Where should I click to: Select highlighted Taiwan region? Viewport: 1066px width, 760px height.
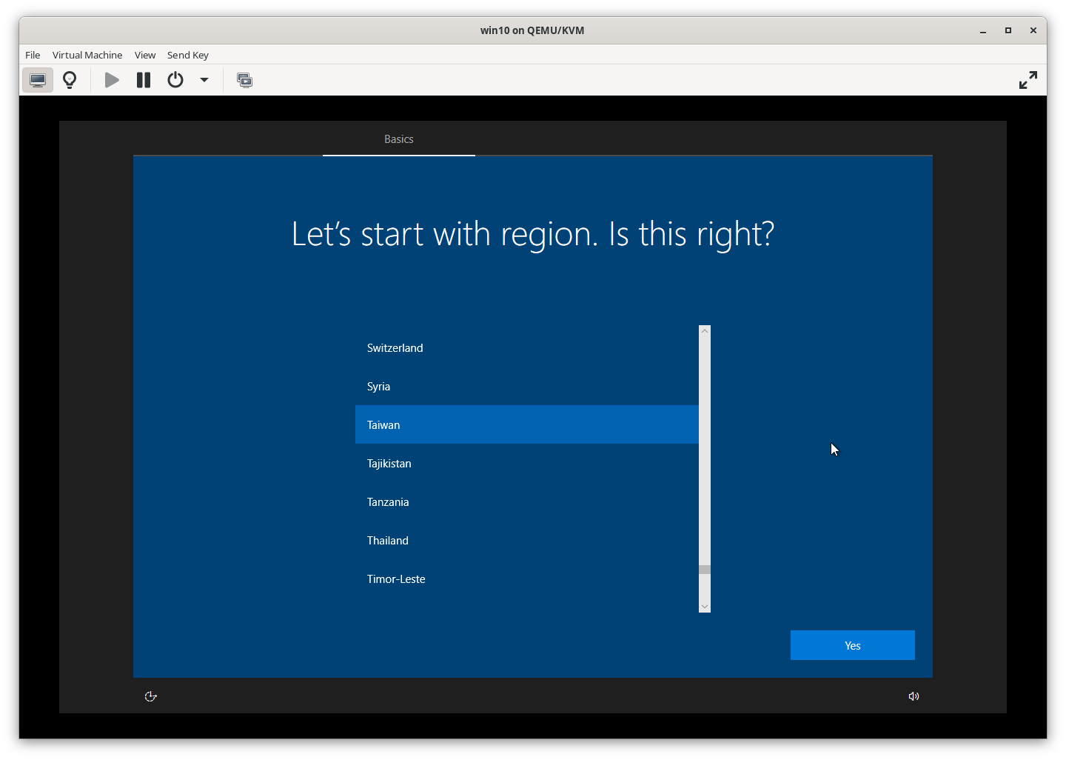[x=527, y=425]
